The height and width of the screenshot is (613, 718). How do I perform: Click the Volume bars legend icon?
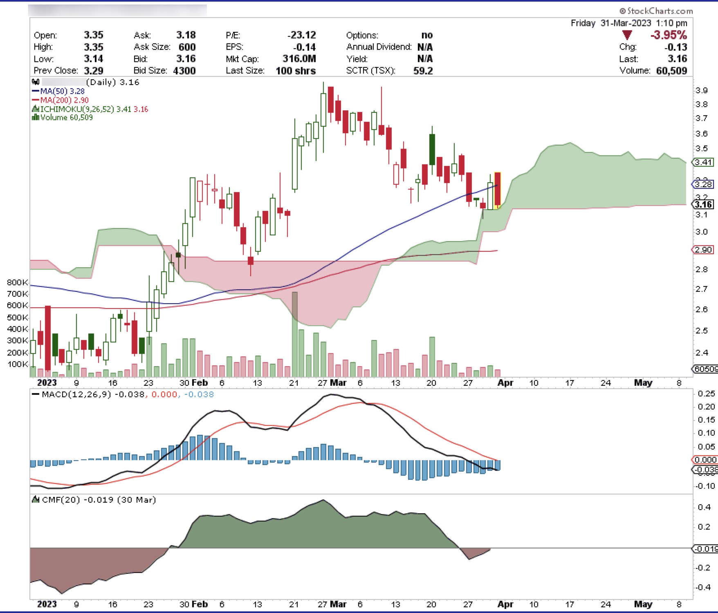[x=36, y=118]
